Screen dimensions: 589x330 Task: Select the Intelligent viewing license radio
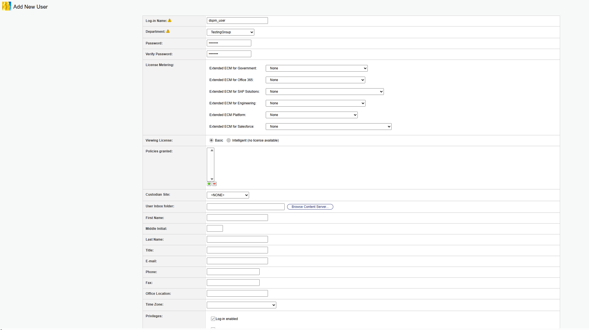pos(228,140)
